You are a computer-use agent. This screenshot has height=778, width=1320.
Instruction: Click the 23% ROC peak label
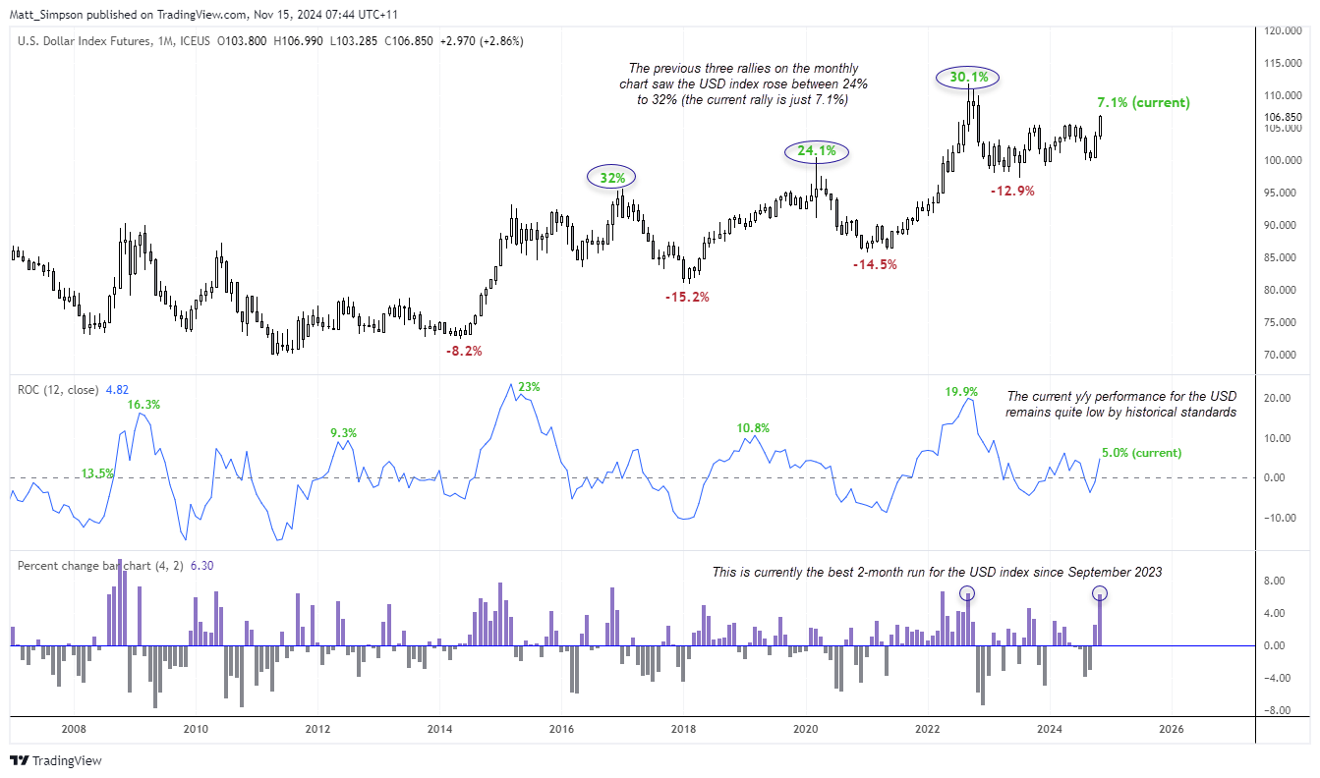point(529,387)
